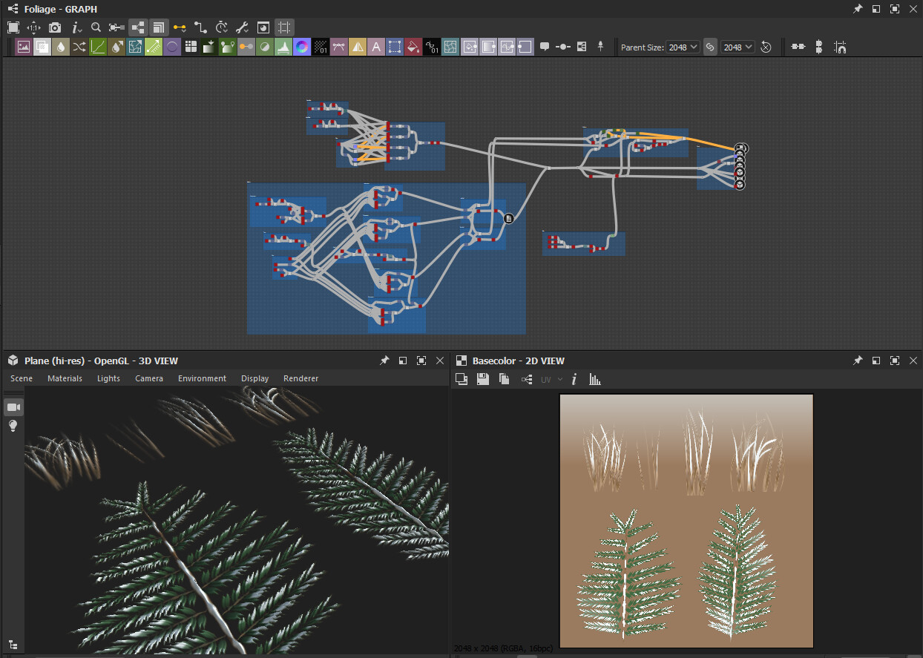The height and width of the screenshot is (658, 923).
Task: Add an HSL color wheel node
Action: [x=302, y=47]
